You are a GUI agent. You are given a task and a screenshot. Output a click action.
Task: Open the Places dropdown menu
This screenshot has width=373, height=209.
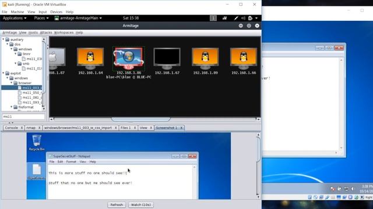pyautogui.click(x=41, y=18)
